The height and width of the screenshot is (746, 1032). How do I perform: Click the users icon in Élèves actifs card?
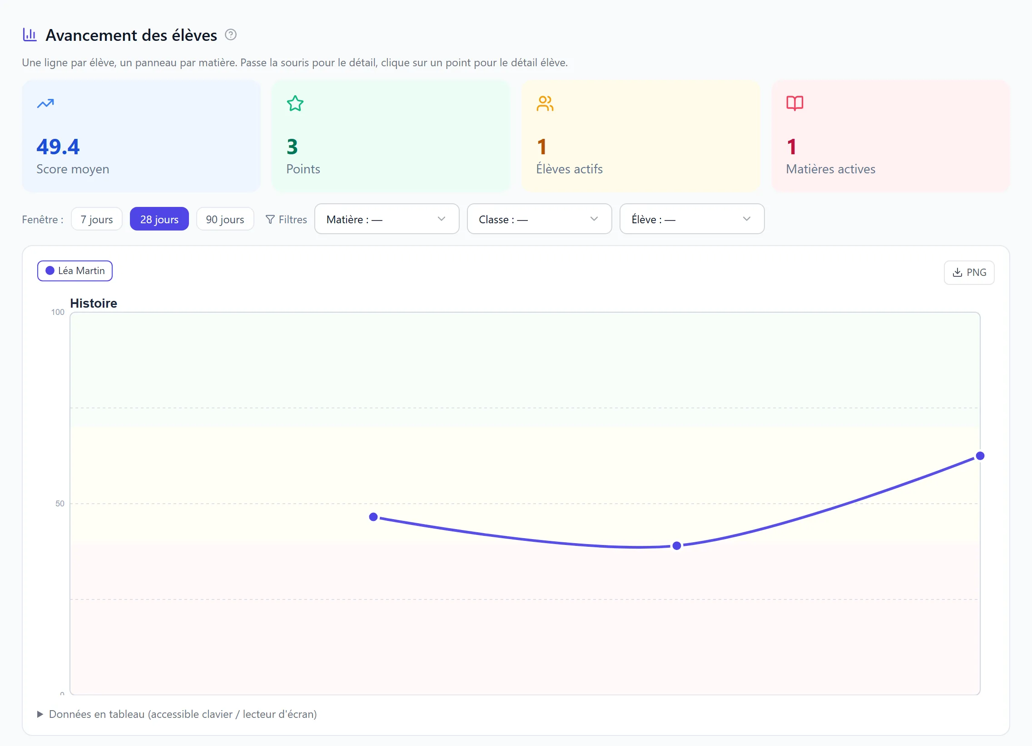point(545,103)
